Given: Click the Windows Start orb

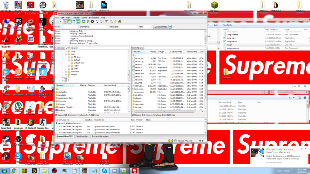Looking at the screenshot, I should click(x=4, y=171).
